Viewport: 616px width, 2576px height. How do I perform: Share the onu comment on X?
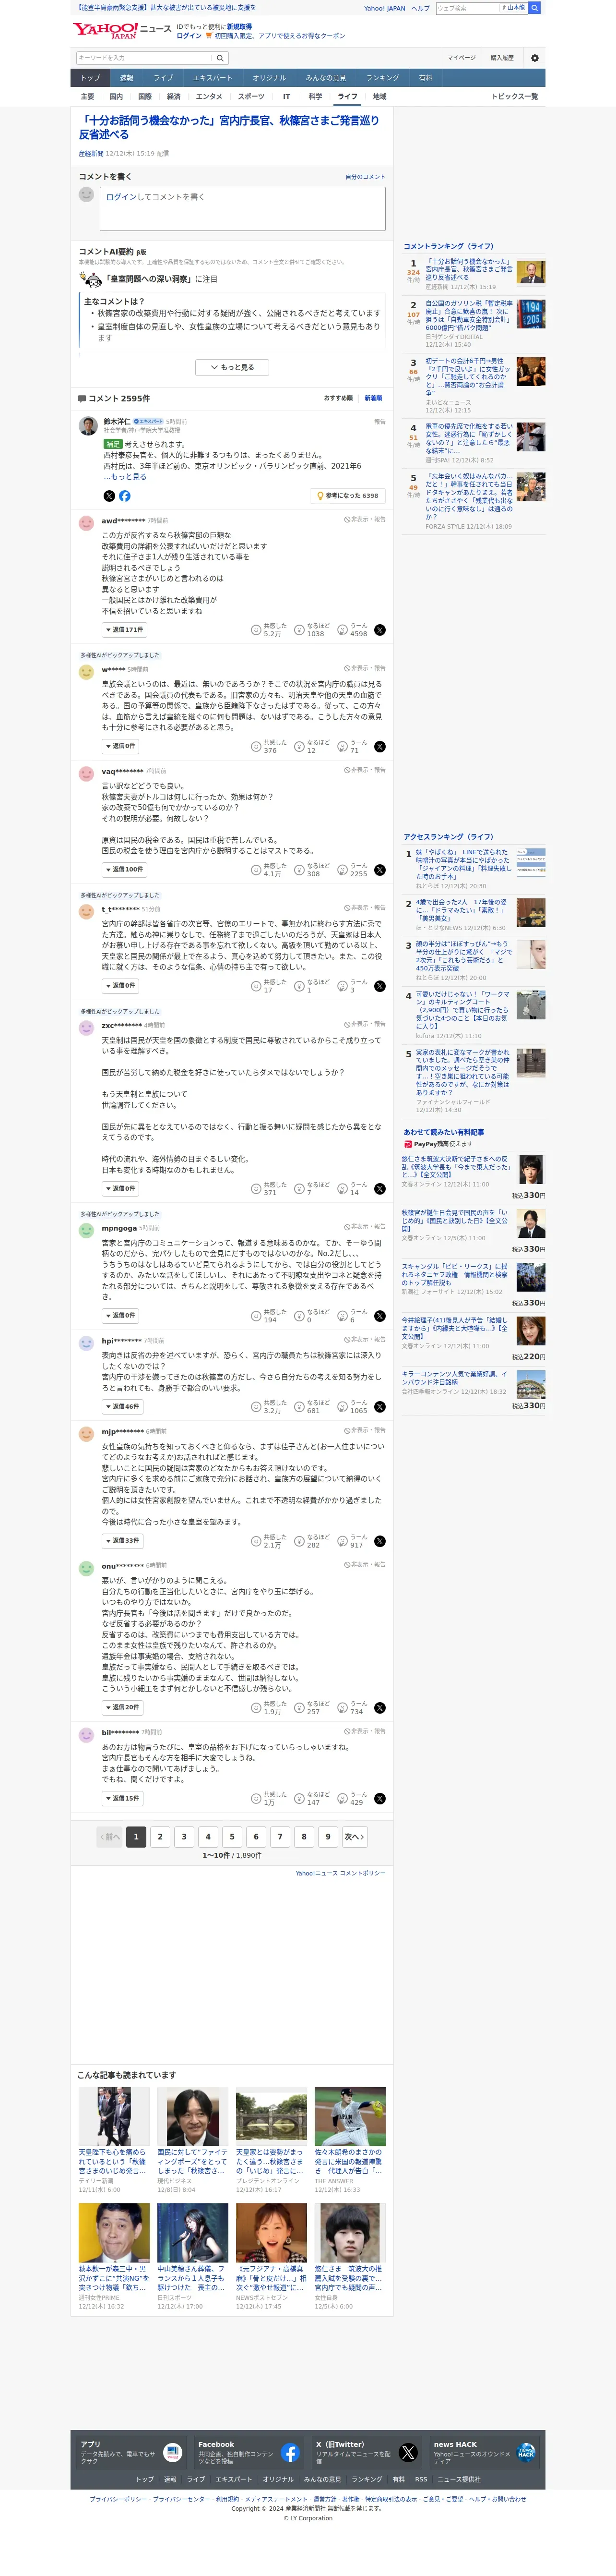coord(379,1708)
